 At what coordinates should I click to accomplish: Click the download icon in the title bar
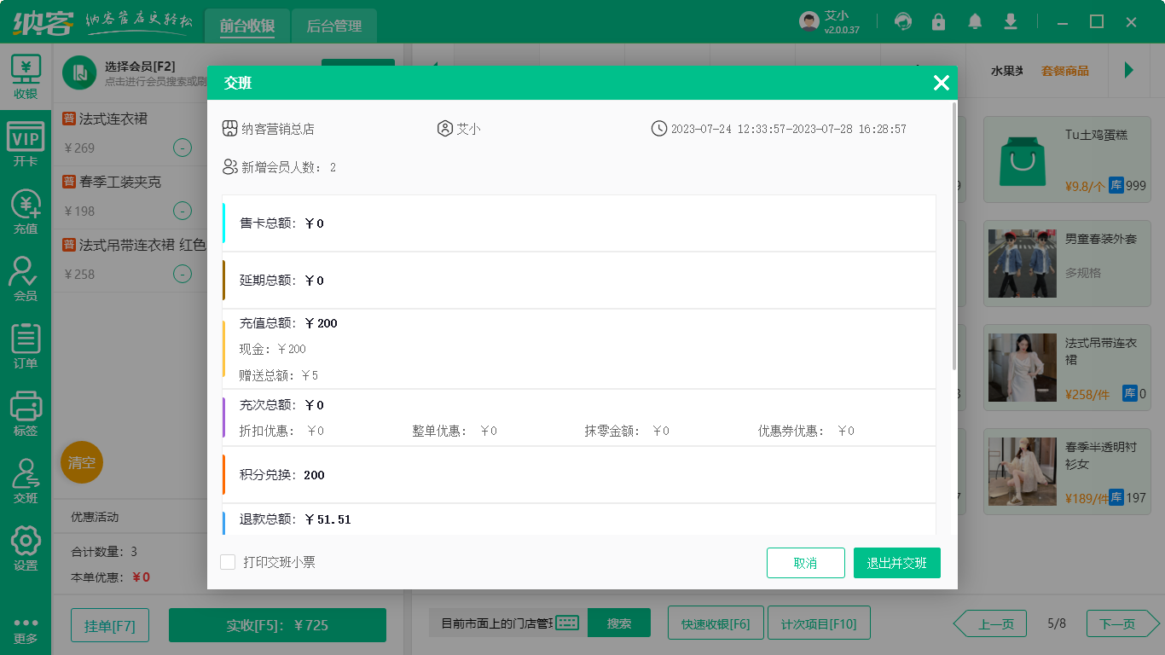coord(1011,20)
